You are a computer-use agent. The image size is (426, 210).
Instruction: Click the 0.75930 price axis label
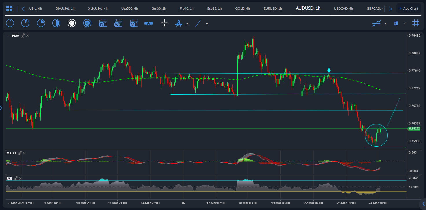(x=414, y=141)
